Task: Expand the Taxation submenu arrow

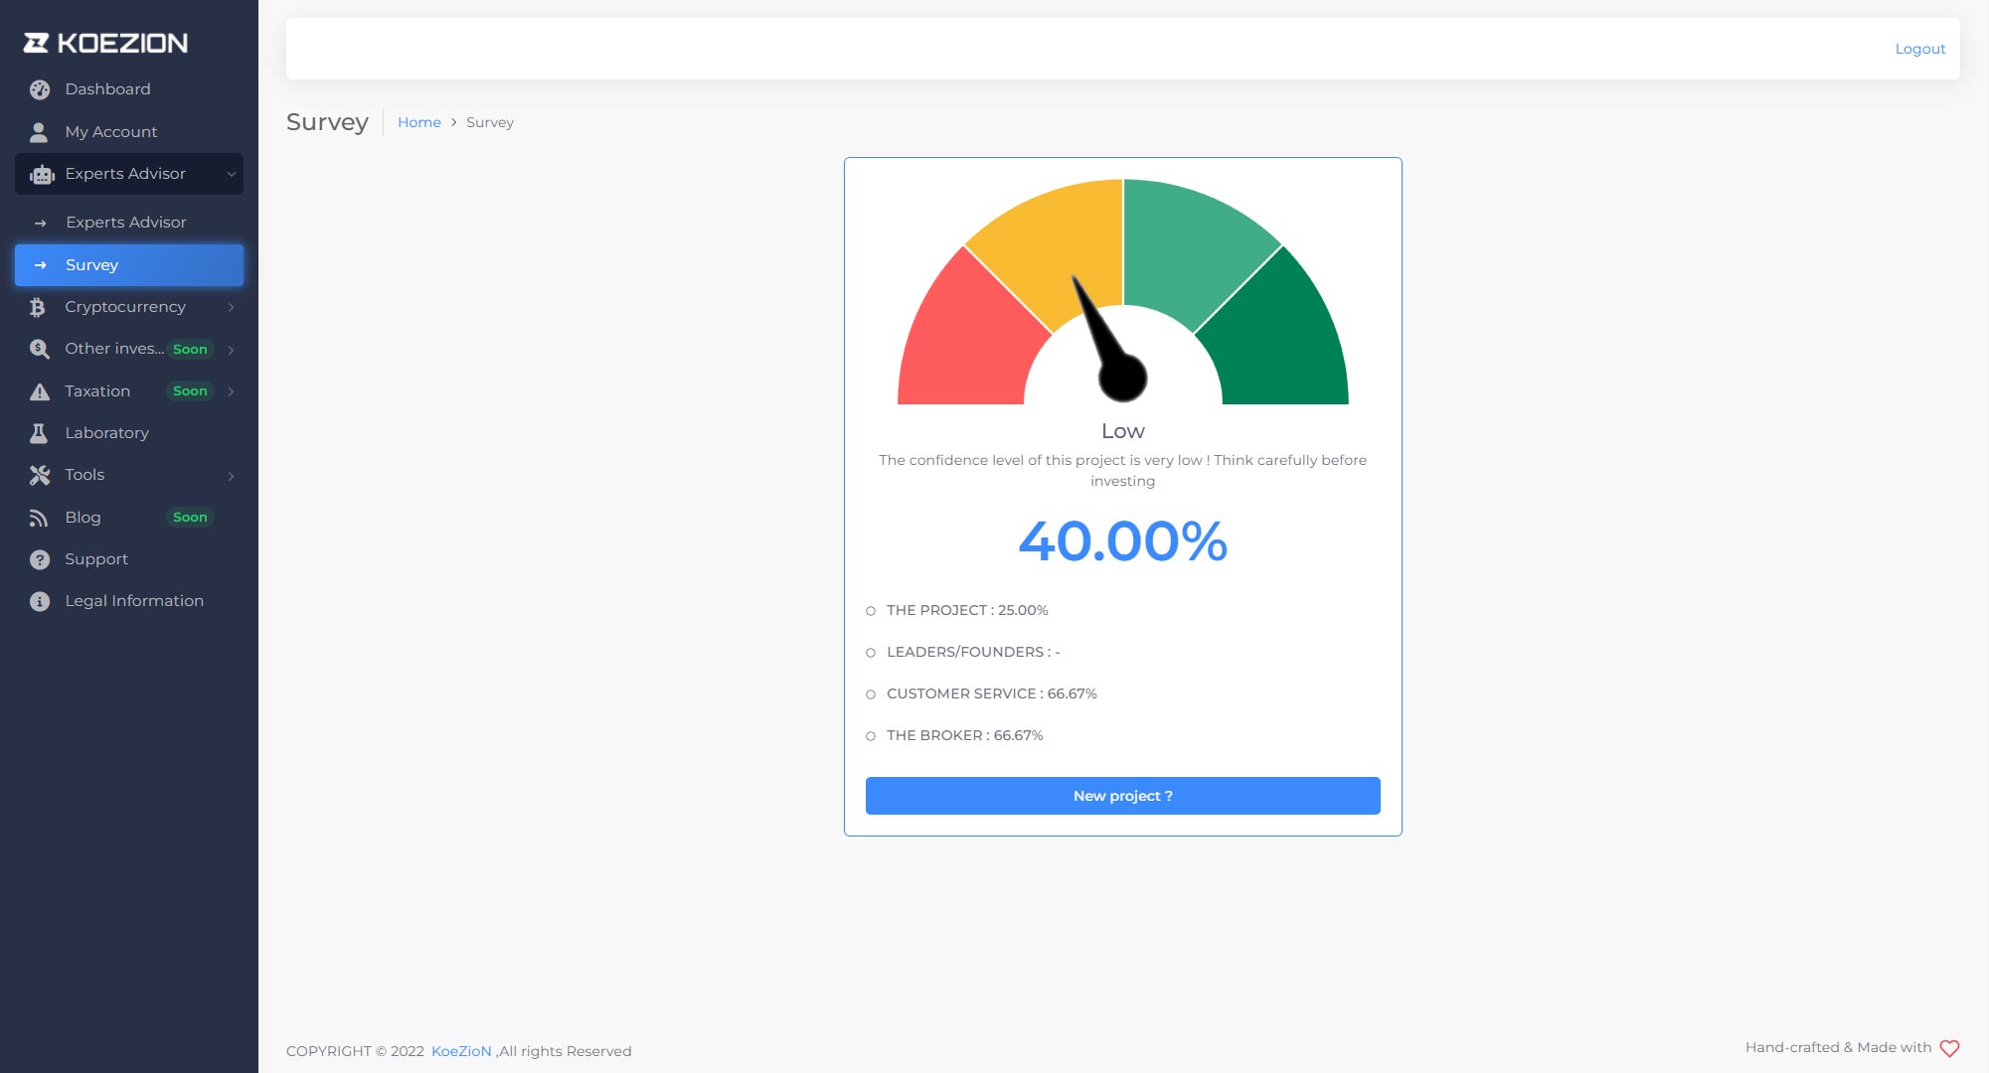Action: coord(231,391)
